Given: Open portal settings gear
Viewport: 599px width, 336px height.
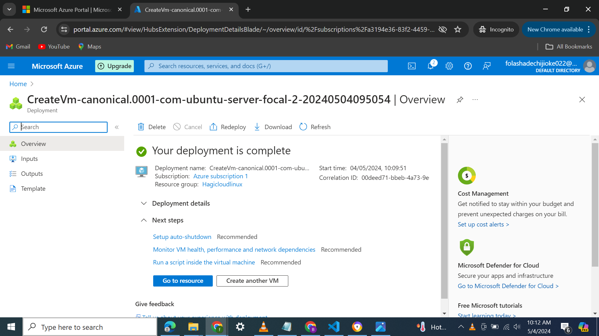Looking at the screenshot, I should click(x=449, y=66).
